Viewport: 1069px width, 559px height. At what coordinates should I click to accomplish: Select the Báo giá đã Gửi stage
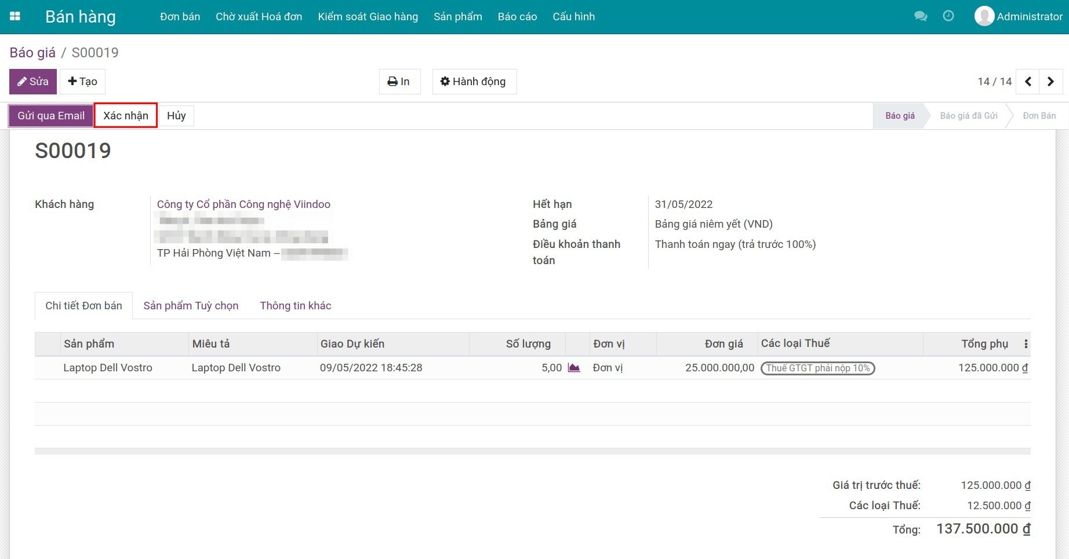[969, 116]
